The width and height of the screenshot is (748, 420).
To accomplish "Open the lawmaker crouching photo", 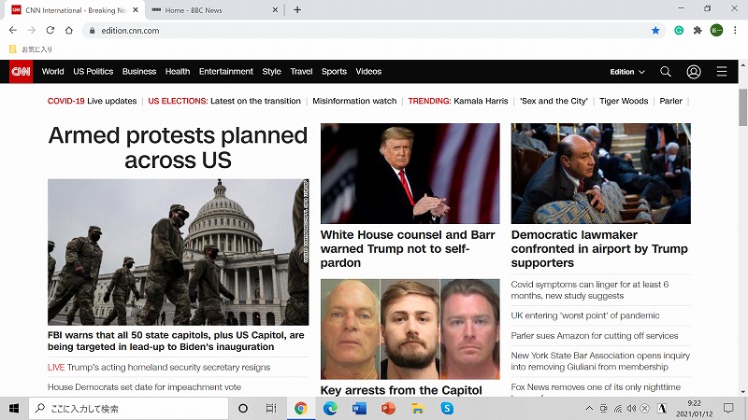I will pyautogui.click(x=601, y=174).
